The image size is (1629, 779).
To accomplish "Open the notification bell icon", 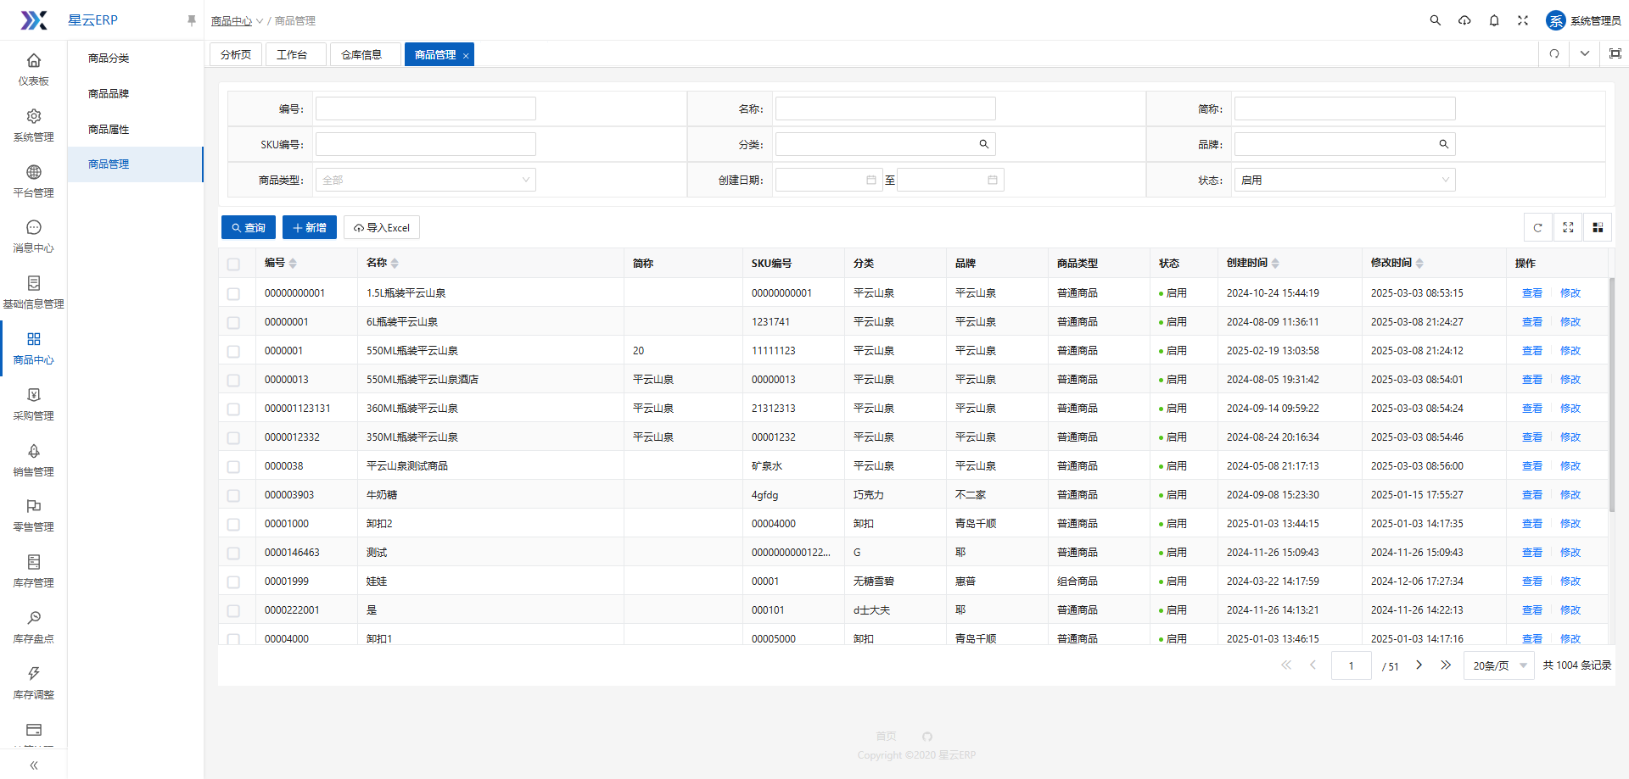I will 1494,20.
